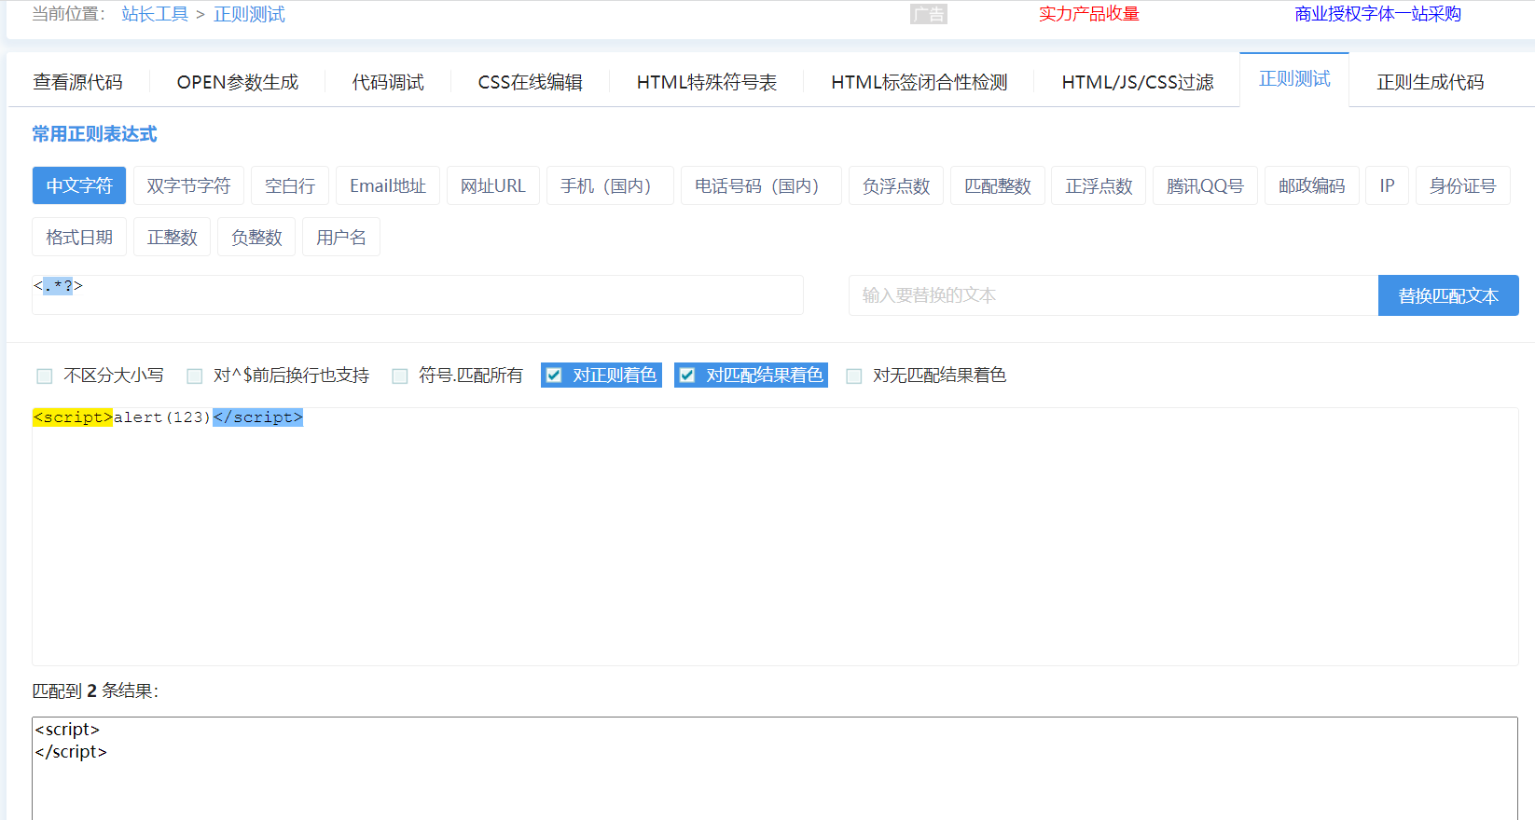Click into the test text area

pos(775,537)
